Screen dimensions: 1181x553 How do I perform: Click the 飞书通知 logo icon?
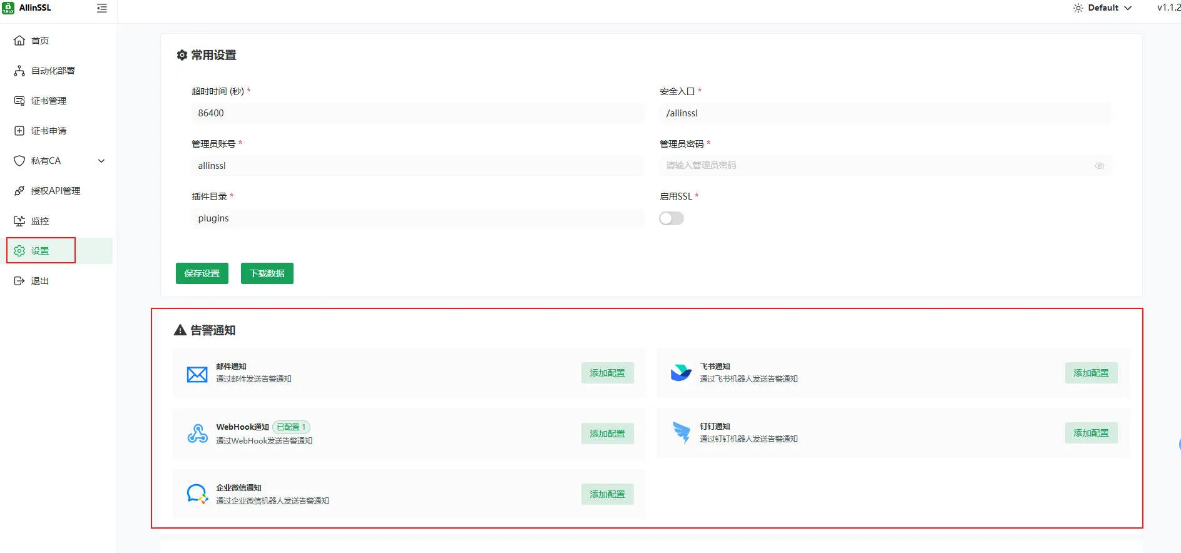coord(681,373)
